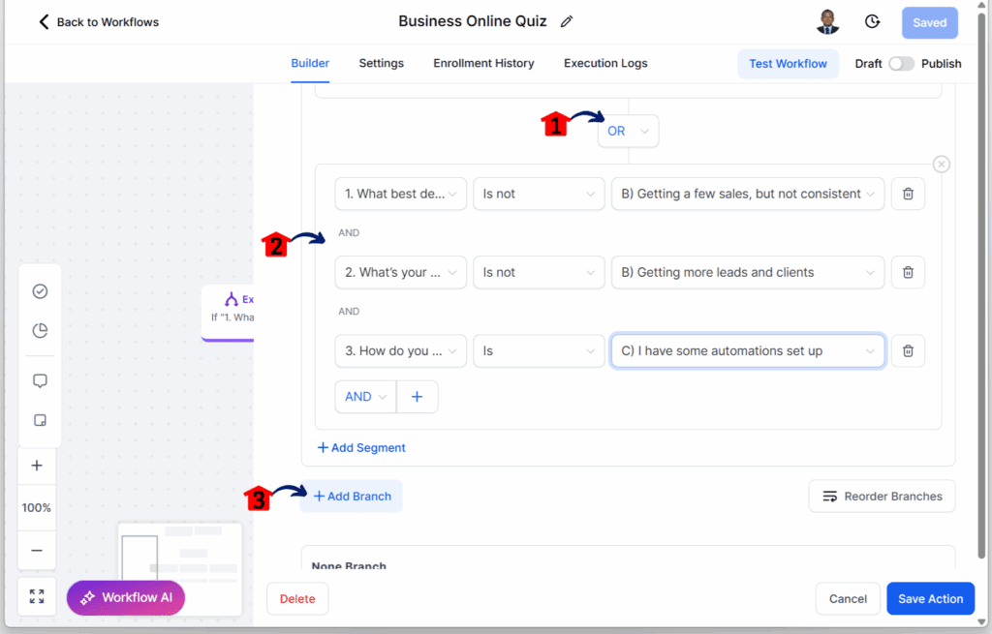
Task: Click Test Workflow button
Action: tap(788, 64)
